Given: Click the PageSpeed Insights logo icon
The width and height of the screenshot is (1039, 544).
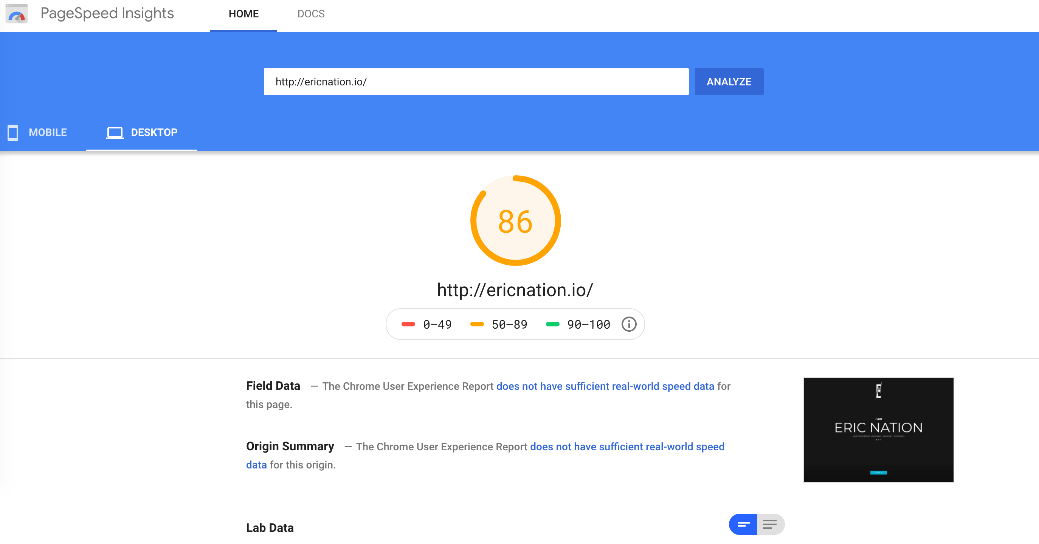Looking at the screenshot, I should pos(17,14).
